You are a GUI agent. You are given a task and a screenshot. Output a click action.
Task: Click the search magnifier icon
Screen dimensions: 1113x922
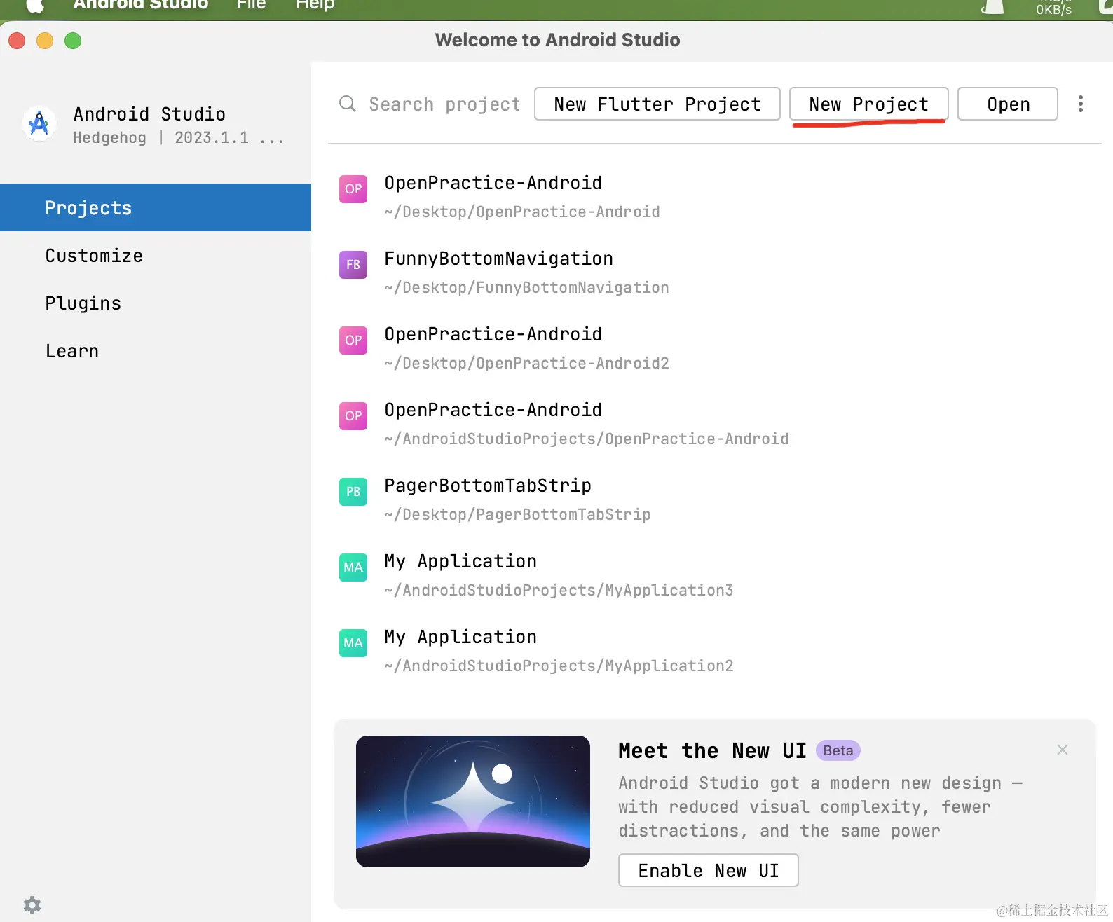(348, 104)
